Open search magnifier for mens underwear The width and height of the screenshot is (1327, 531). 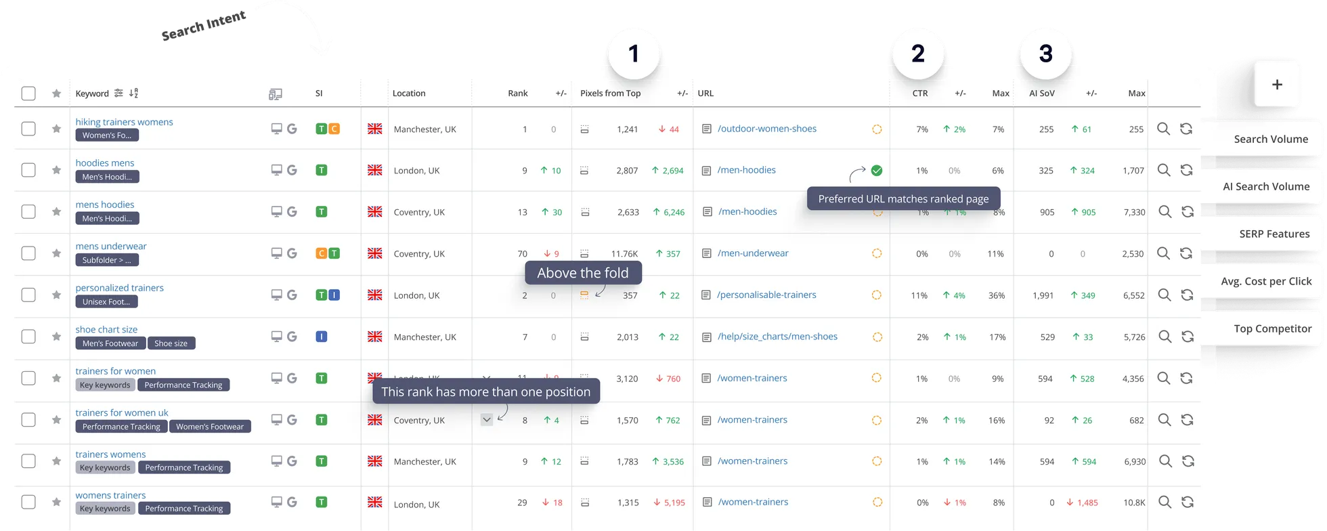[1163, 253]
